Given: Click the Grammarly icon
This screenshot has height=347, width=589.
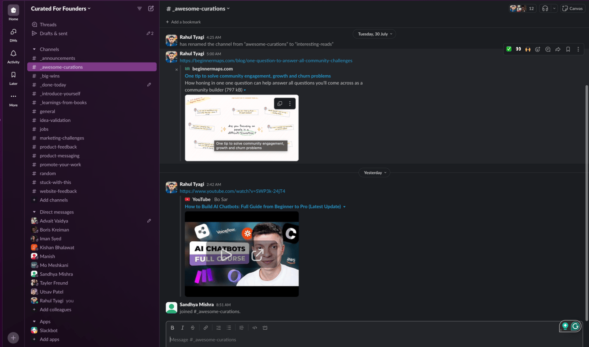Looking at the screenshot, I should click(575, 326).
